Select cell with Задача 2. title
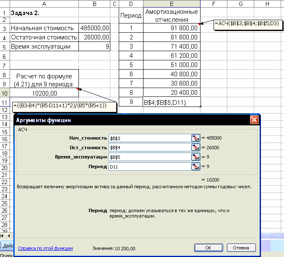 pos(44,13)
